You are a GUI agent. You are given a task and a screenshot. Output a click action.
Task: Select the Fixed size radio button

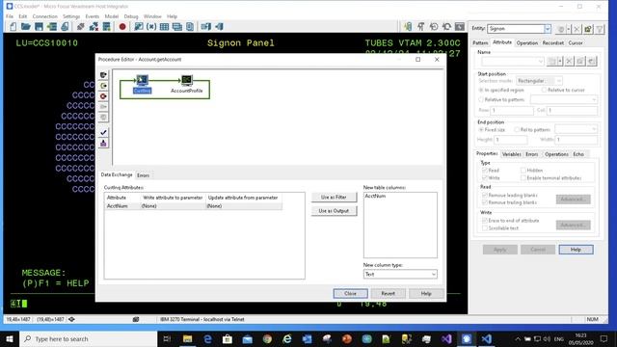click(481, 129)
